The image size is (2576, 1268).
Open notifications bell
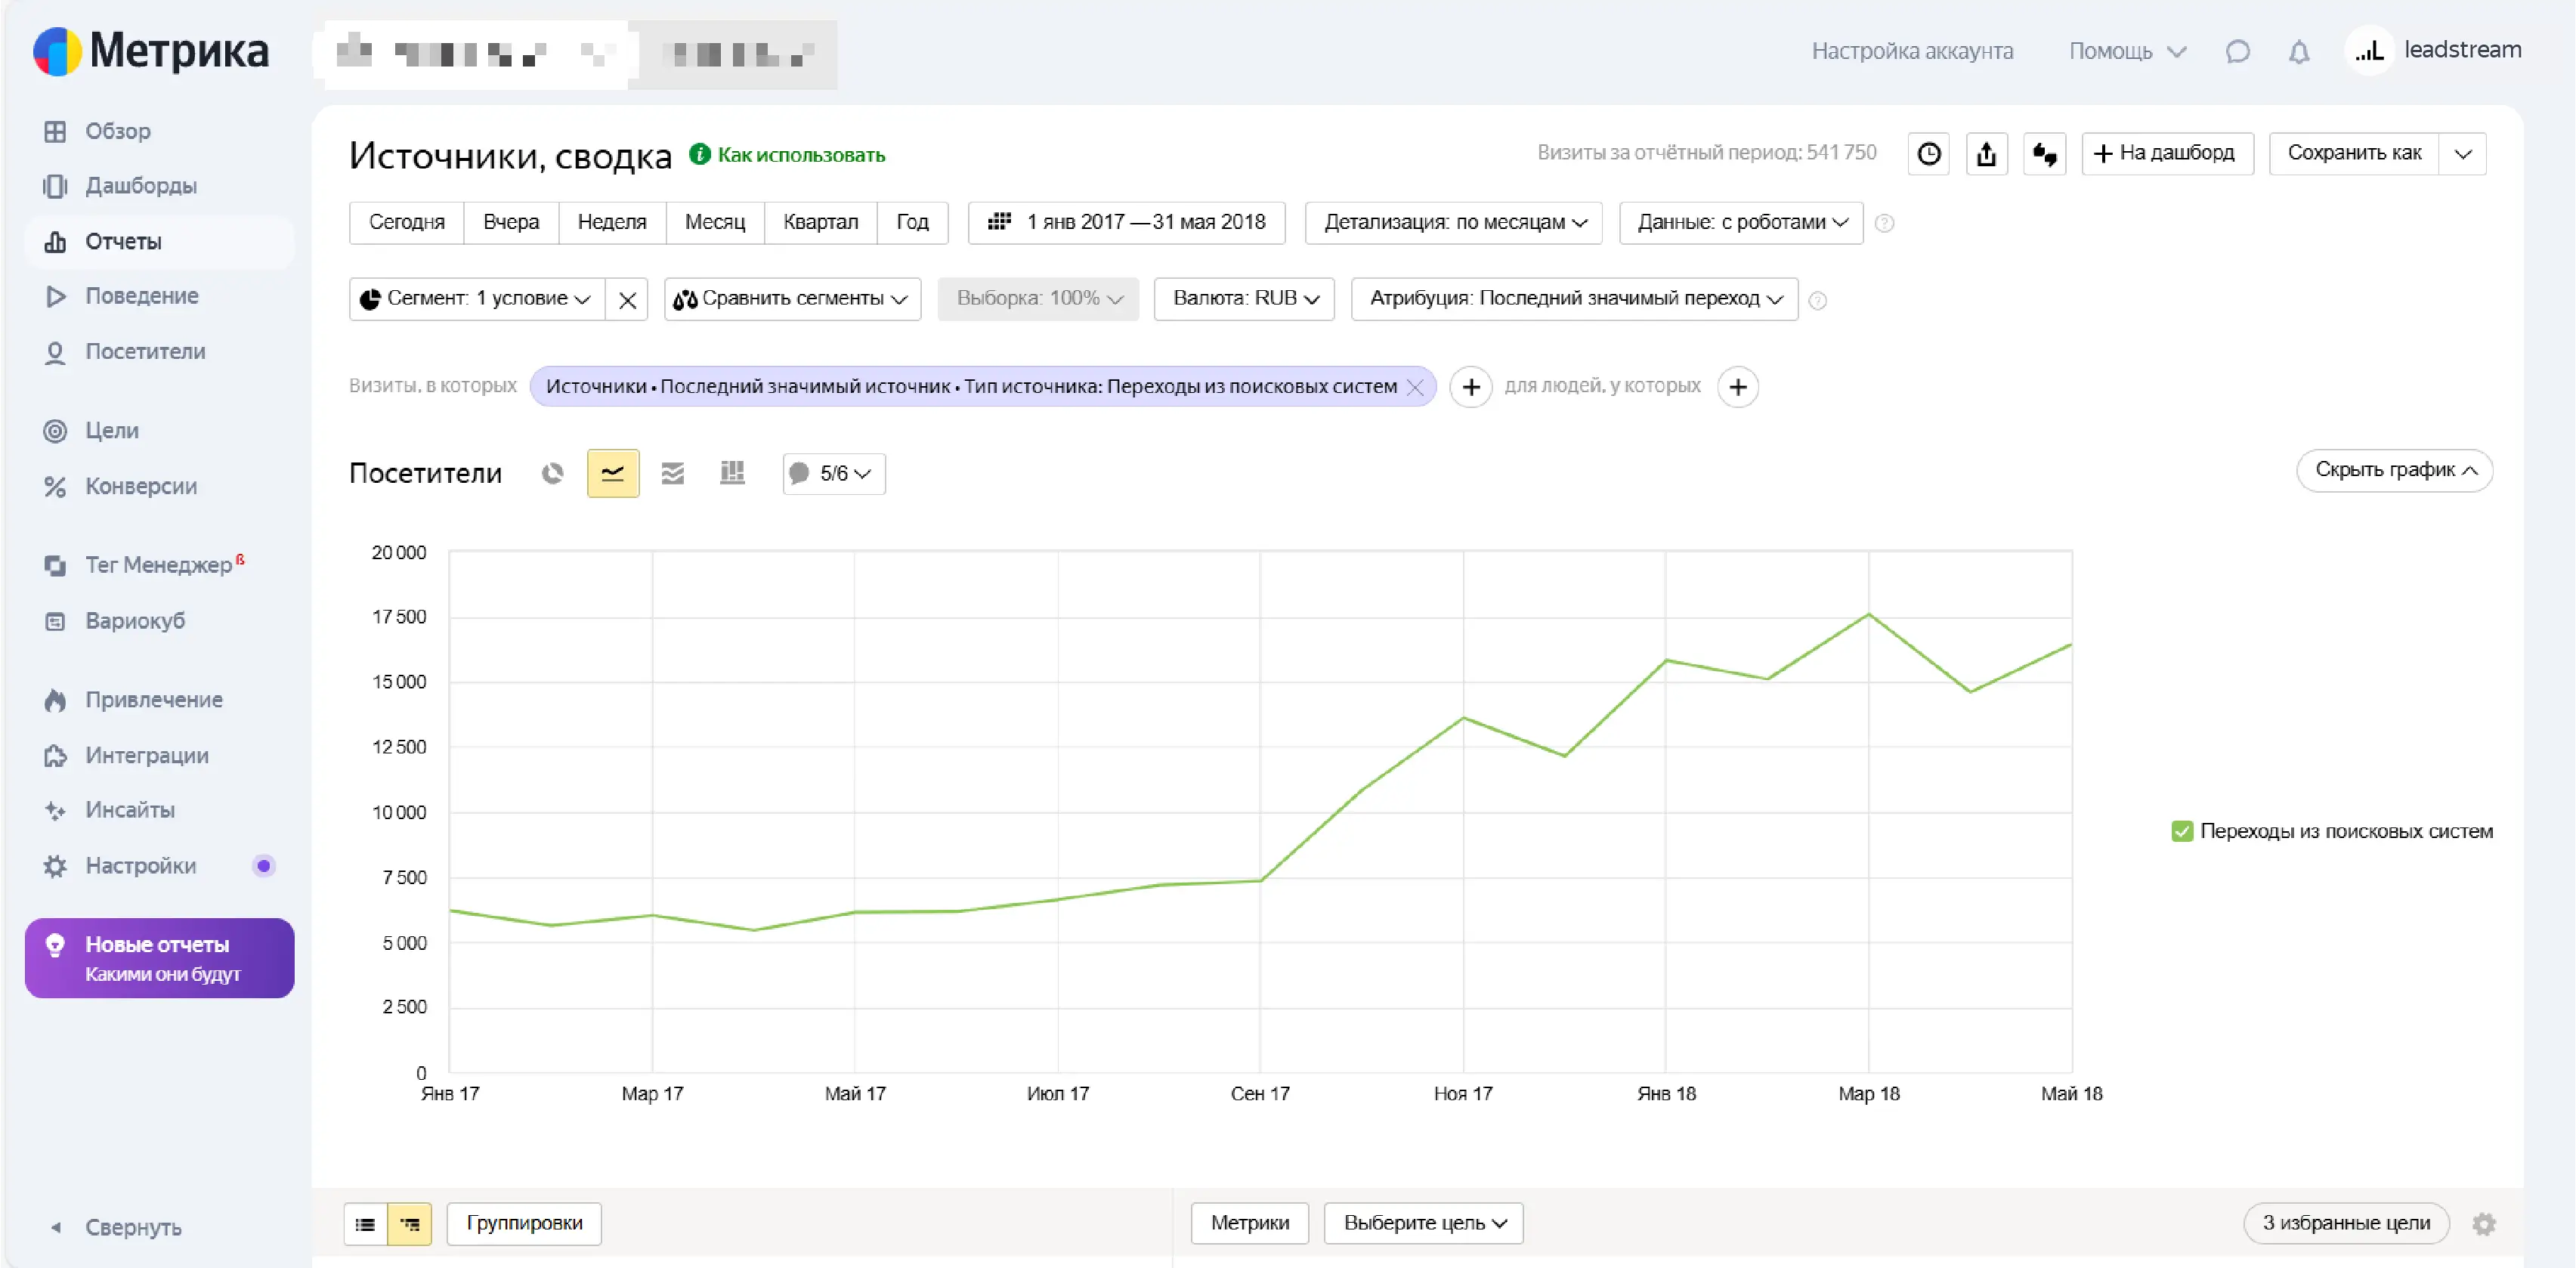click(x=2299, y=51)
